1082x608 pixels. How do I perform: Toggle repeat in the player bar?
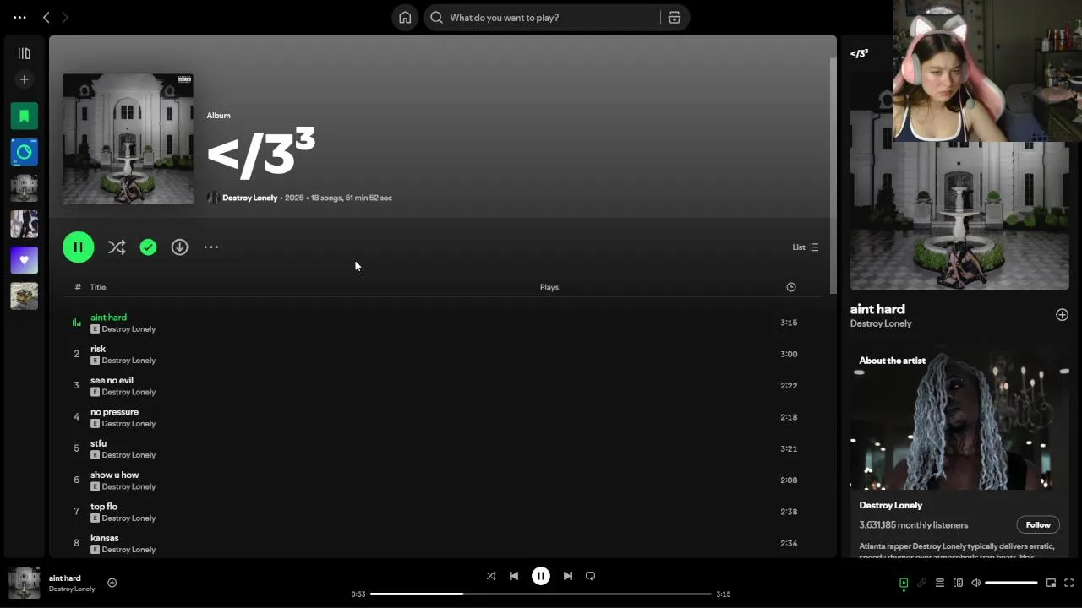point(591,576)
